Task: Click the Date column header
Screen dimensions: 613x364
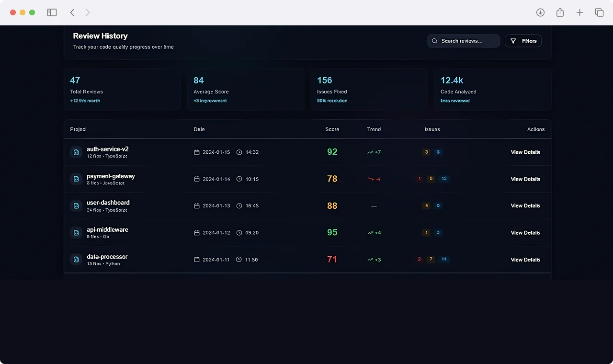Action: click(199, 129)
